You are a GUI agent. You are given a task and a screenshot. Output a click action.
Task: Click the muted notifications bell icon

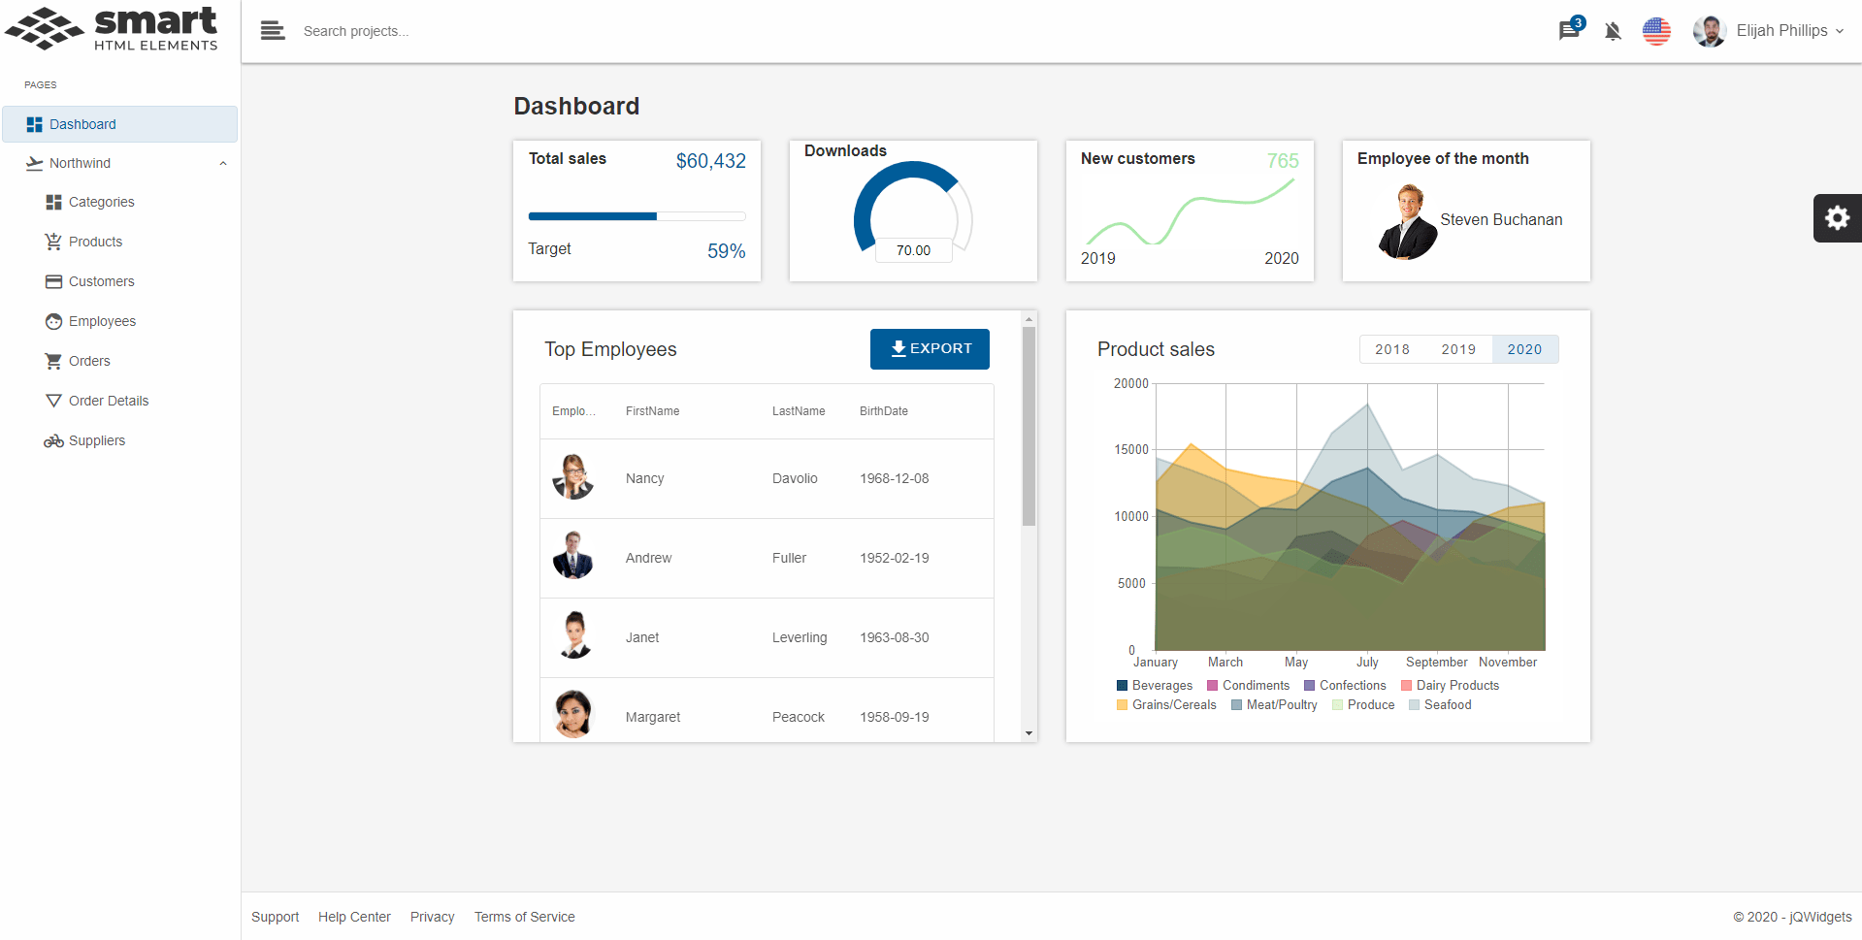click(1613, 31)
